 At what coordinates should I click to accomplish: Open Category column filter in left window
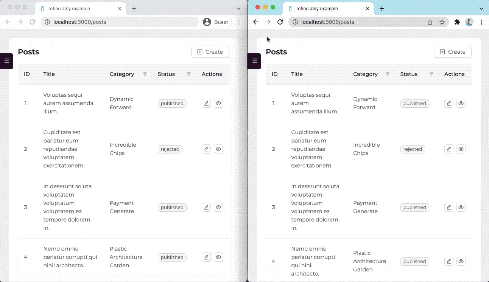point(145,74)
